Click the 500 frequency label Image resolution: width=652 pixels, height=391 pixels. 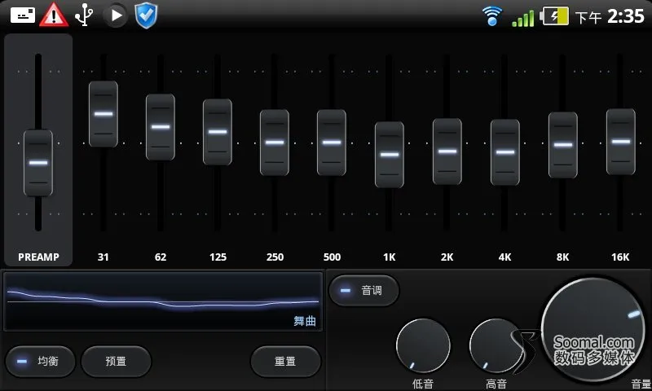pos(332,257)
